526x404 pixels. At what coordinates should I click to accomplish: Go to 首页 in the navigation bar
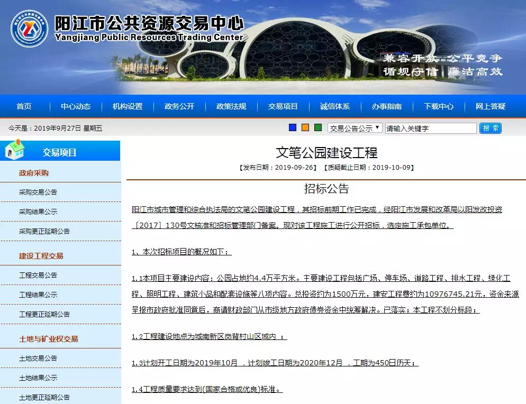click(x=24, y=106)
